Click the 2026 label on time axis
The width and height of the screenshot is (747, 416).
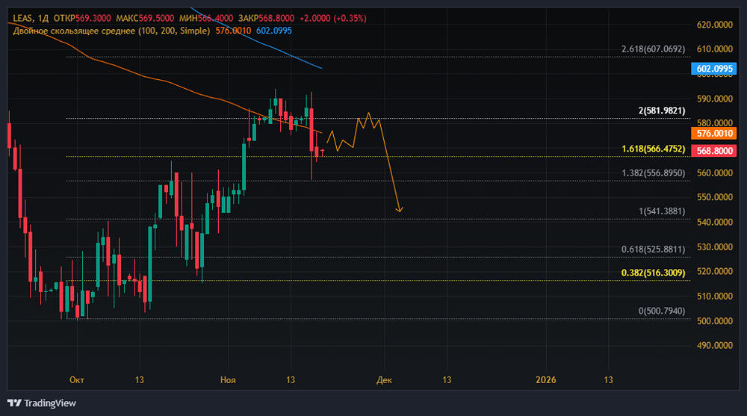click(x=545, y=380)
